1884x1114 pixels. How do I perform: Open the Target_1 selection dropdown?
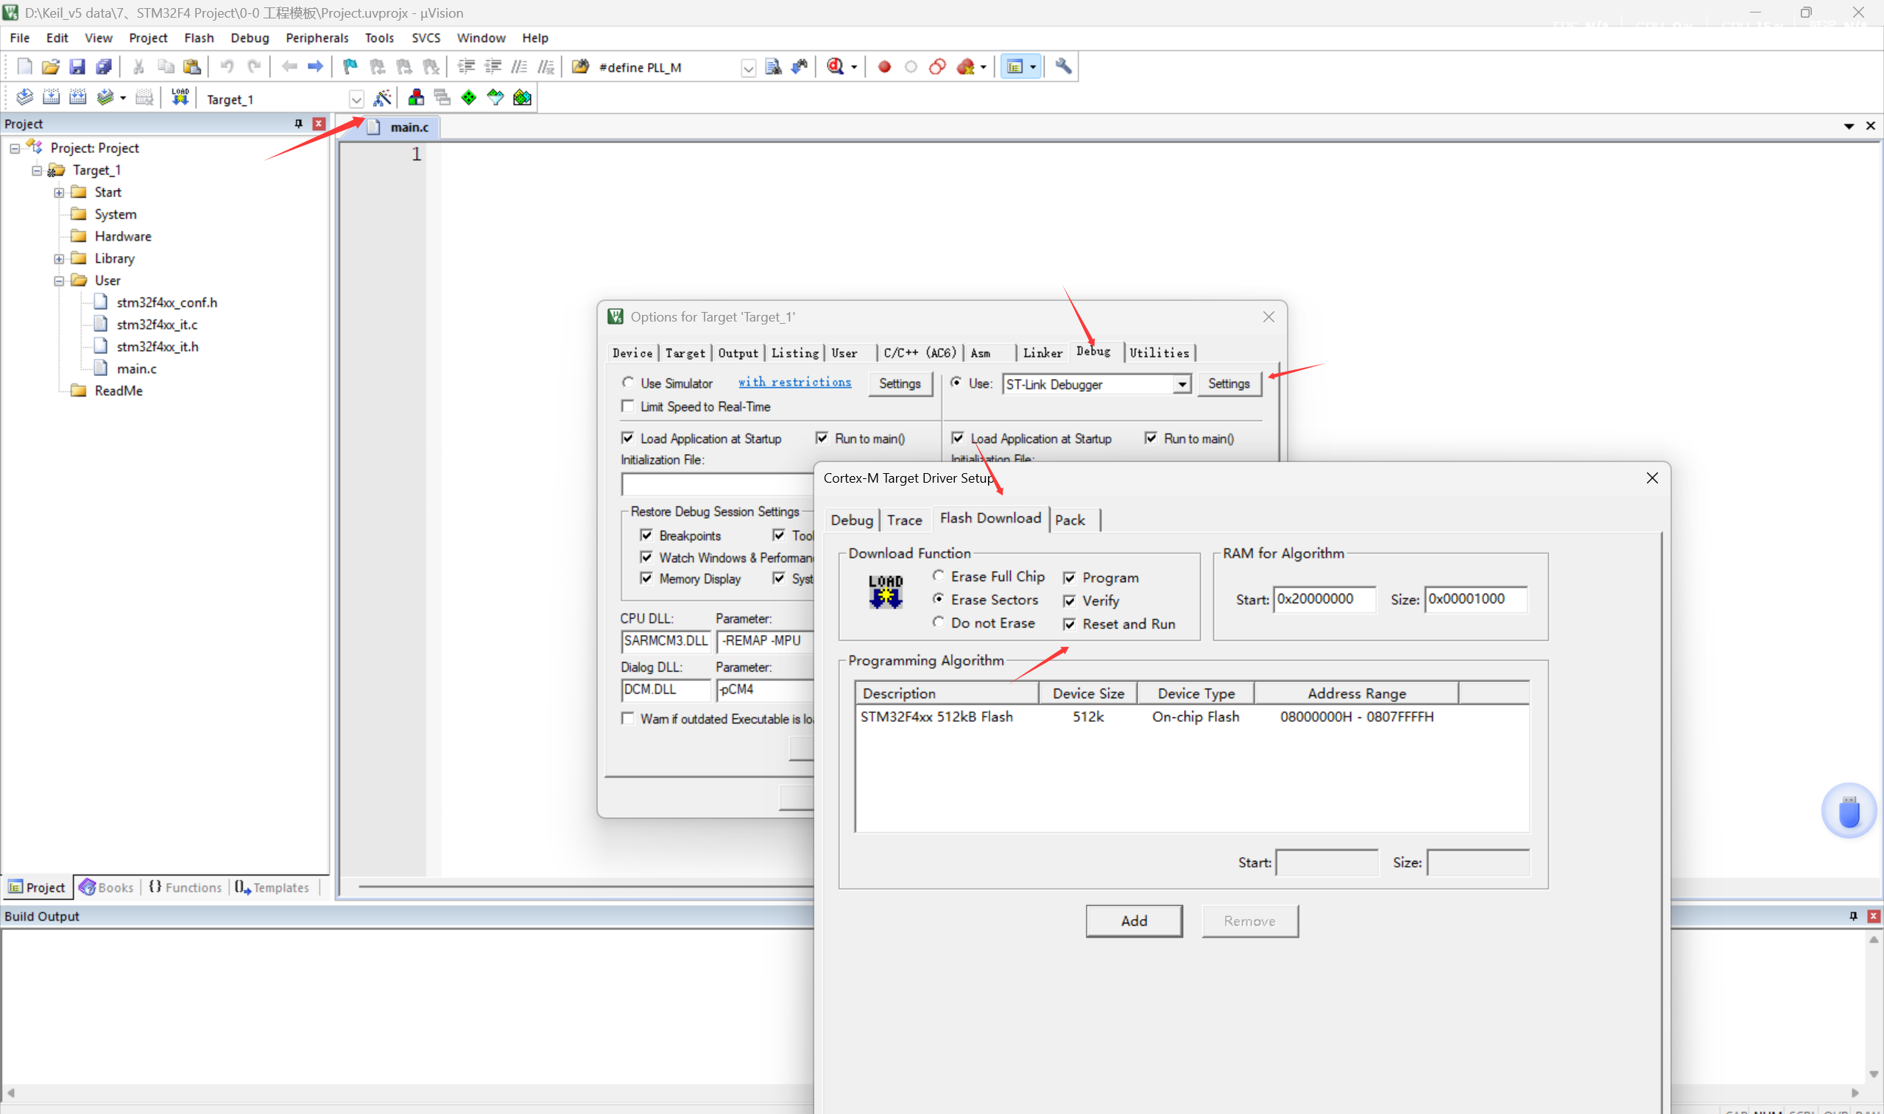click(356, 99)
